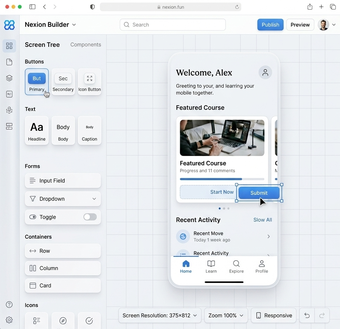Click the Recent Move activity icon
340x329 pixels.
[183, 236]
